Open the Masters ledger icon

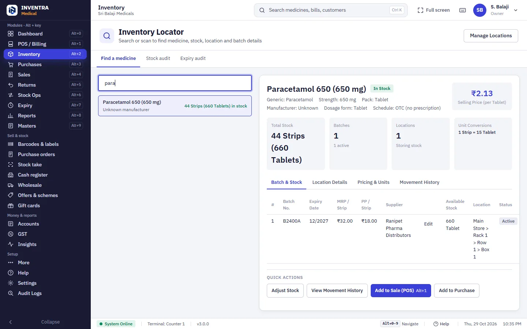click(11, 126)
